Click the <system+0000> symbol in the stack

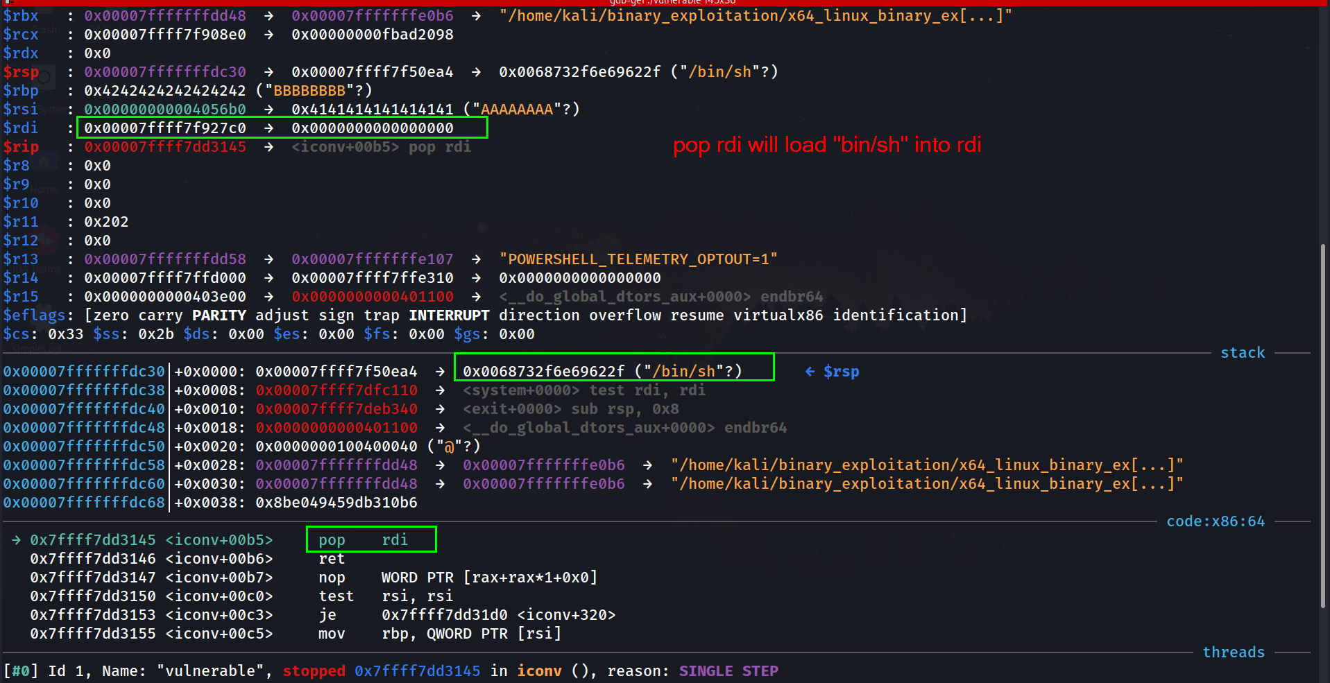tap(520, 390)
